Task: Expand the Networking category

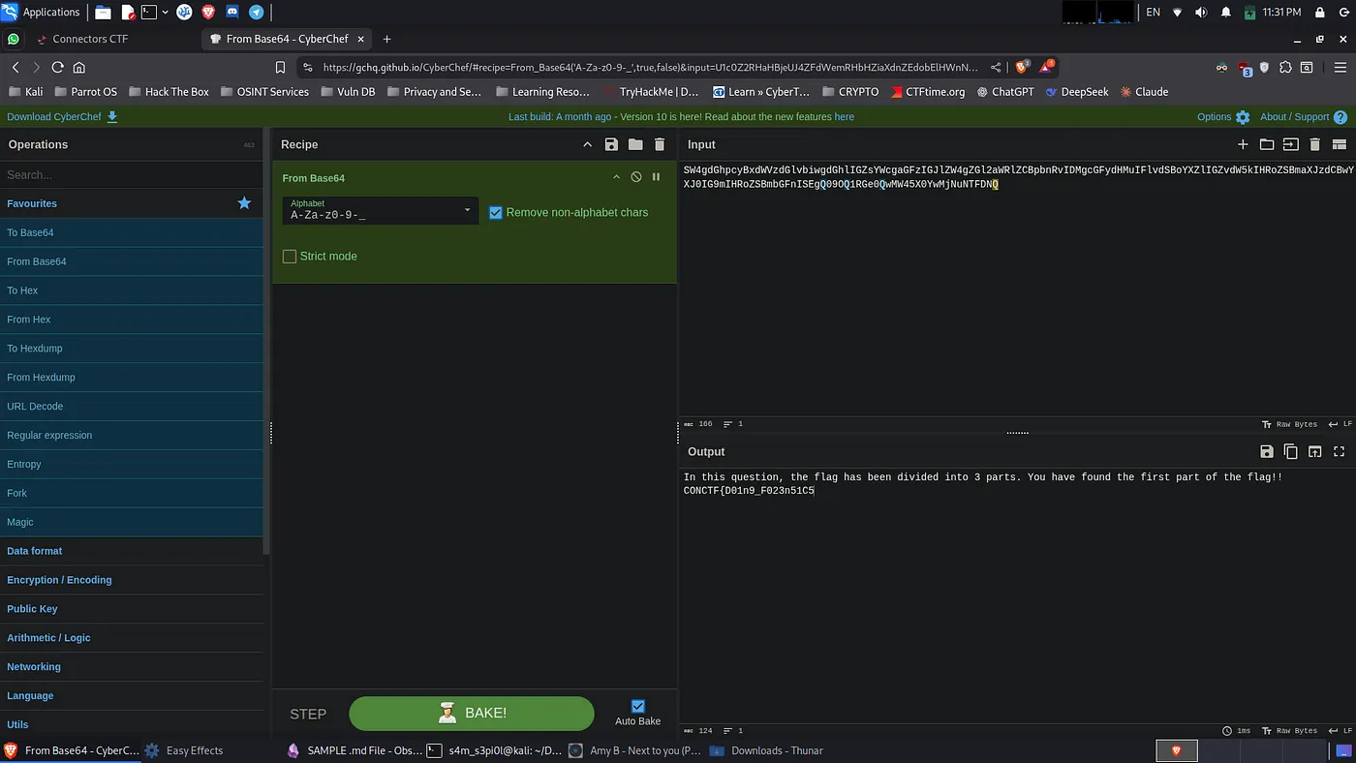Action: [x=132, y=667]
